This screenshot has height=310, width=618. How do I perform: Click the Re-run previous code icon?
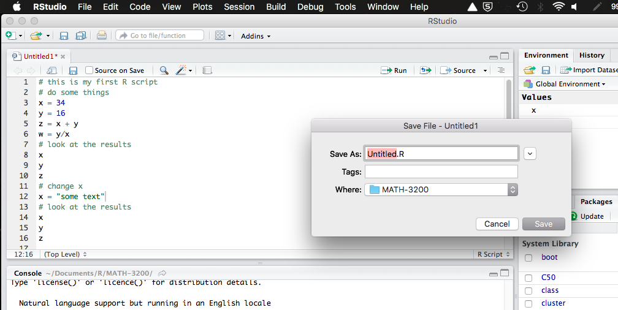coord(425,70)
